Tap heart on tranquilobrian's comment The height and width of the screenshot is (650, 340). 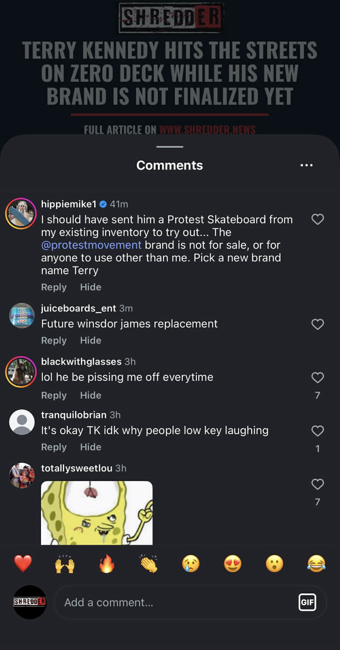317,431
